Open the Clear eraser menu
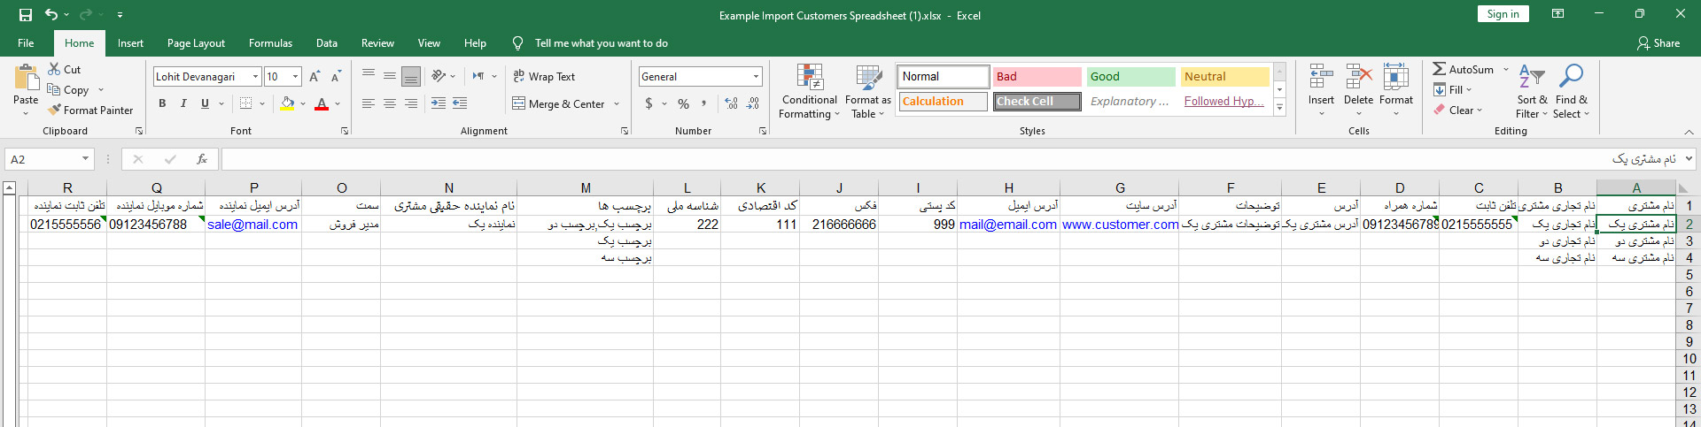 pyautogui.click(x=1457, y=111)
